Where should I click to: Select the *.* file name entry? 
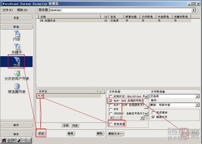click(69, 96)
